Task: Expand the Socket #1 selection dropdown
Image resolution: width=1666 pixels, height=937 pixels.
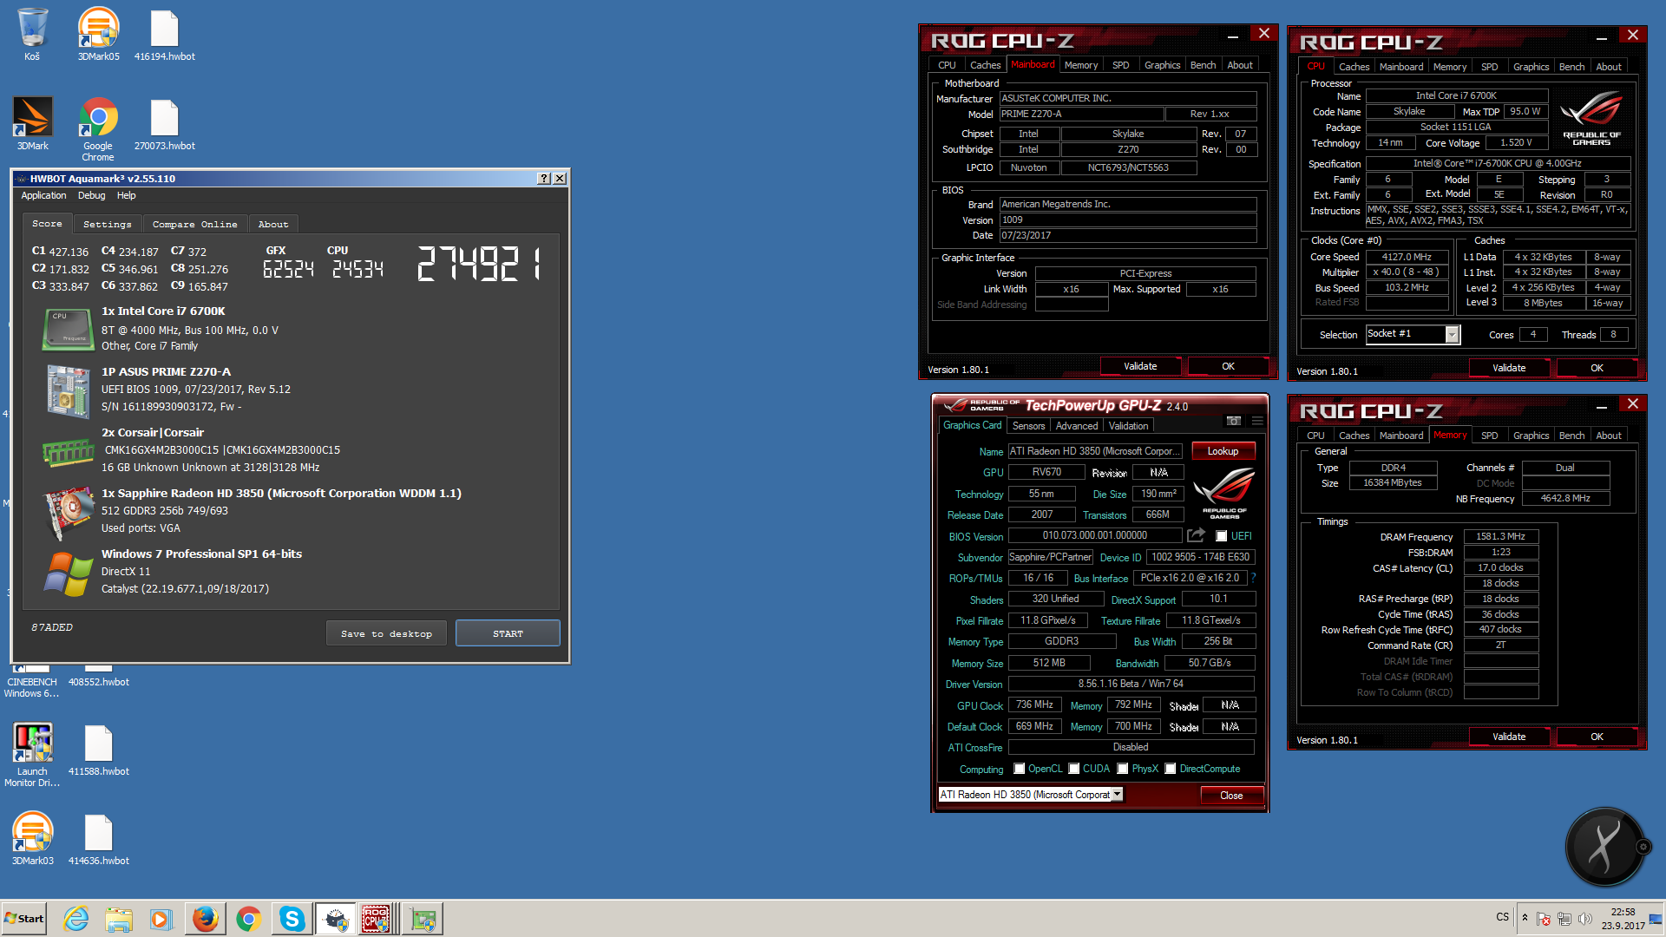Action: coord(1452,334)
